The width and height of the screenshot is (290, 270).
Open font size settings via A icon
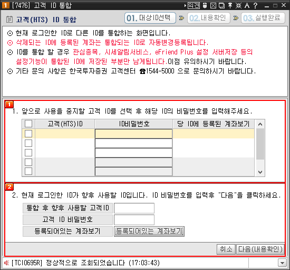tap(247, 5)
